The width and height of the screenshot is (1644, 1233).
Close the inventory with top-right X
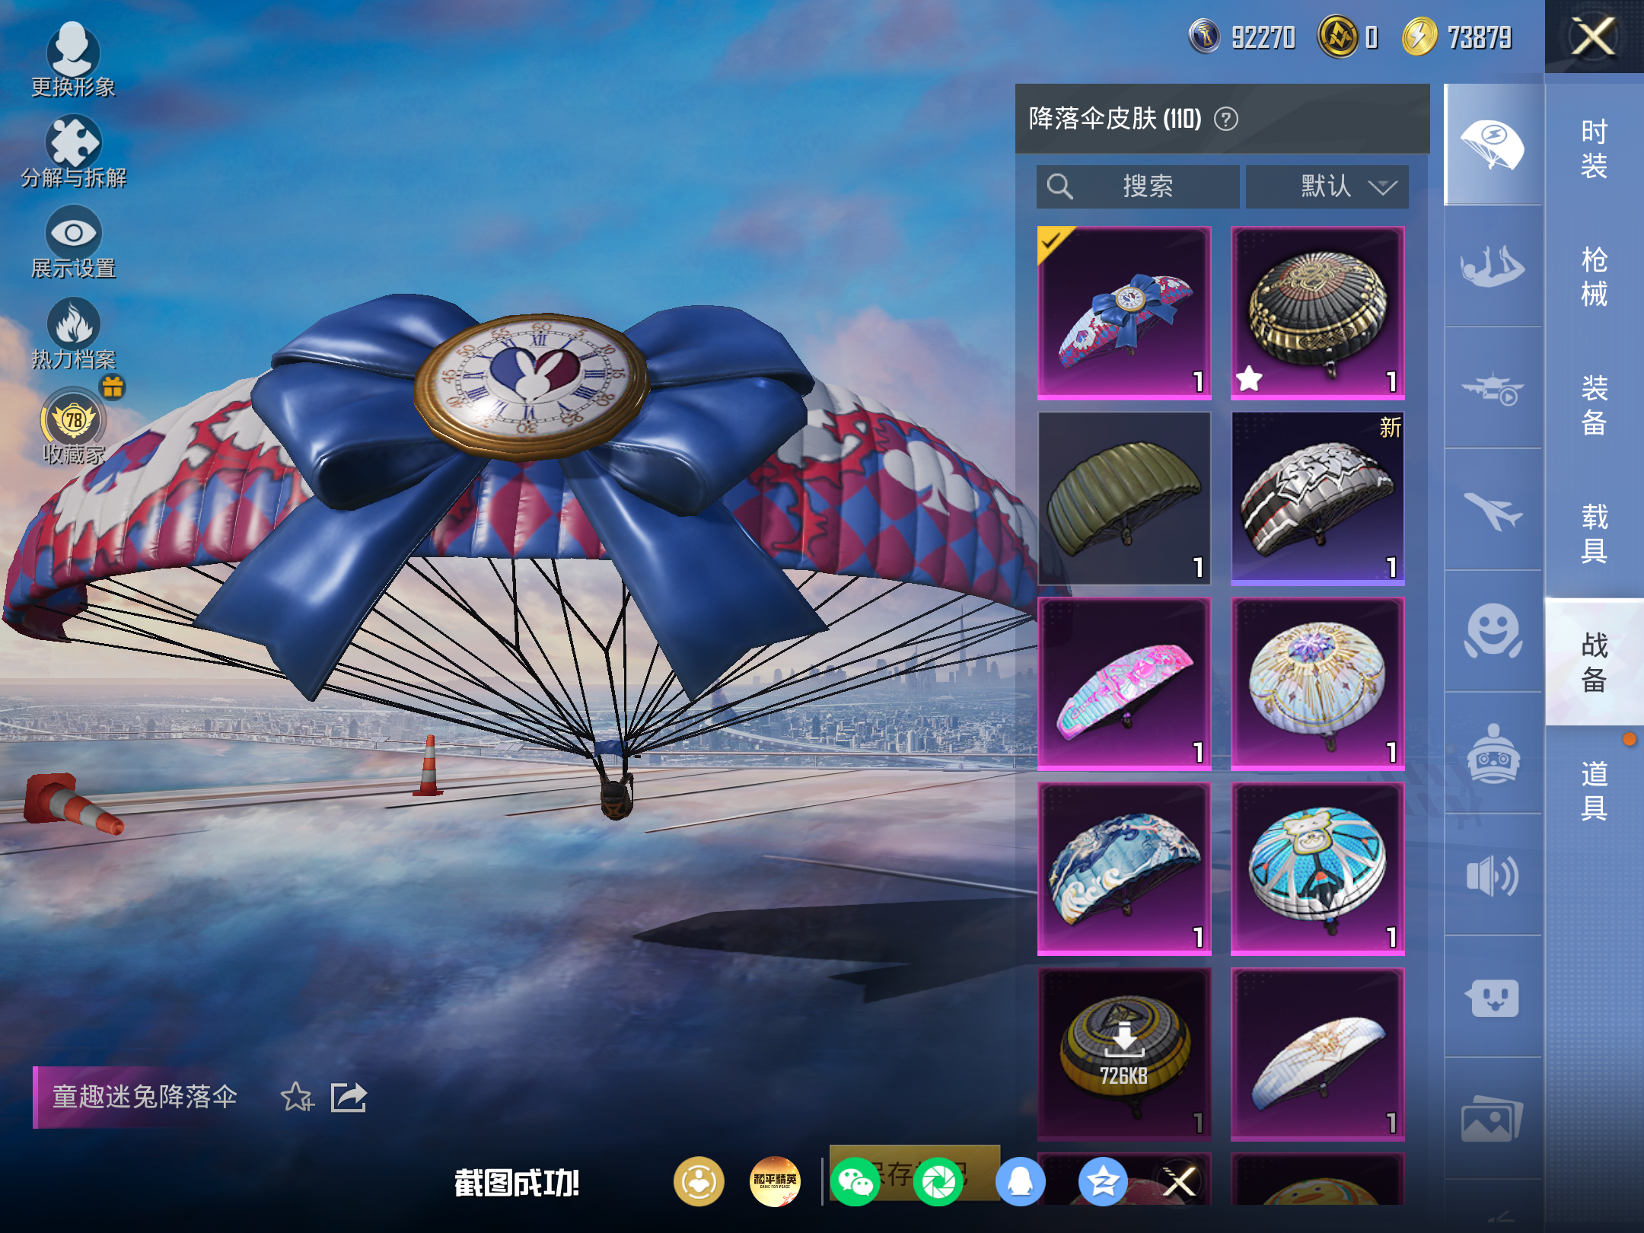pyautogui.click(x=1594, y=37)
